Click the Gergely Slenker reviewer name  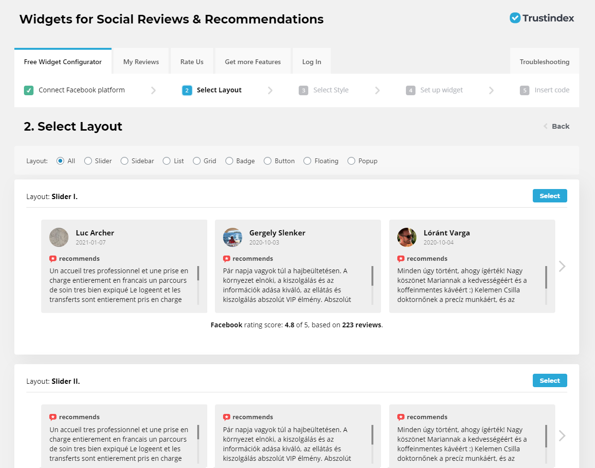pyautogui.click(x=277, y=233)
